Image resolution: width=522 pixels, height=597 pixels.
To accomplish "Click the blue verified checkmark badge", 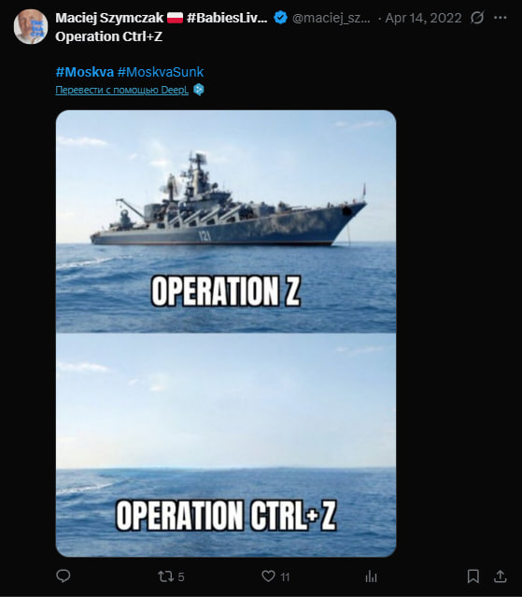I will pos(280,18).
